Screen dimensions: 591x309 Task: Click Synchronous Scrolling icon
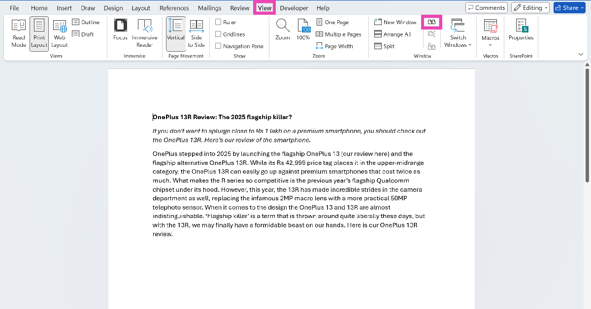(431, 34)
